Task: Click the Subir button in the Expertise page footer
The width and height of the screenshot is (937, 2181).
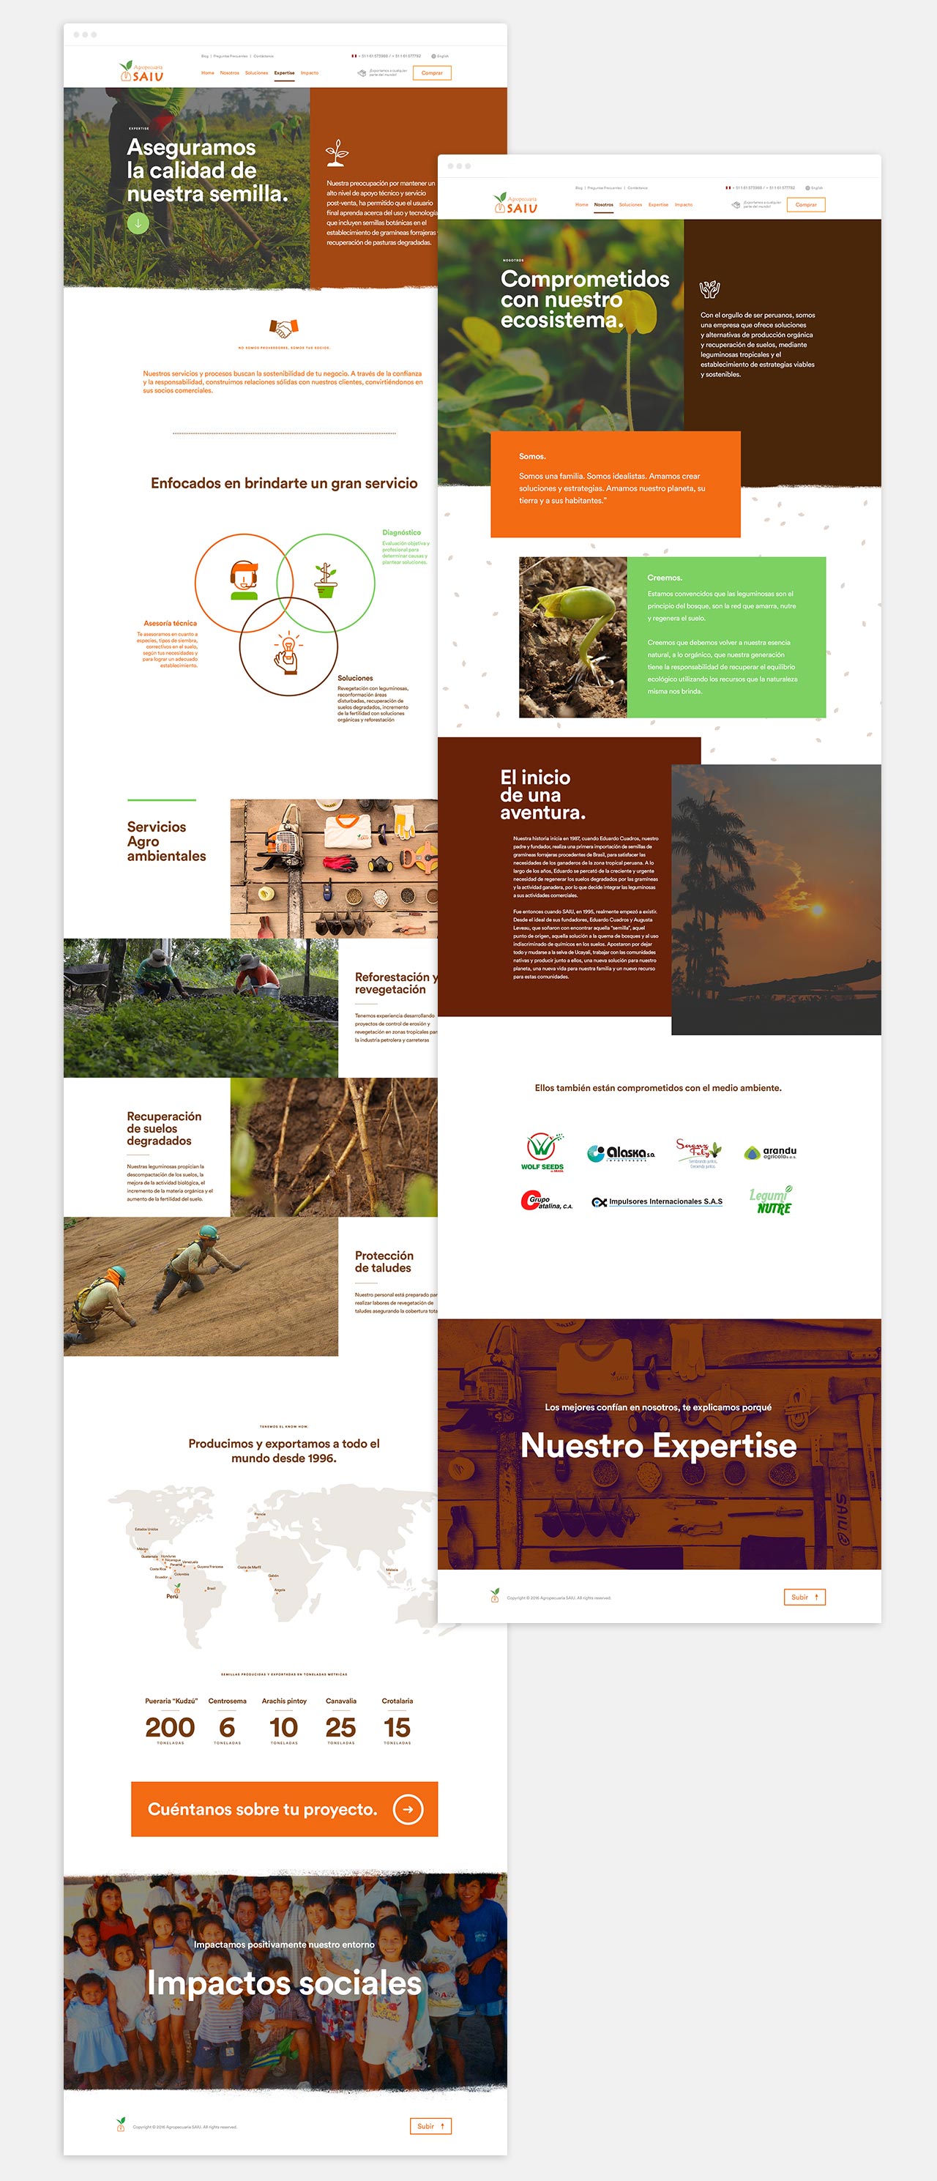Action: [x=431, y=2126]
